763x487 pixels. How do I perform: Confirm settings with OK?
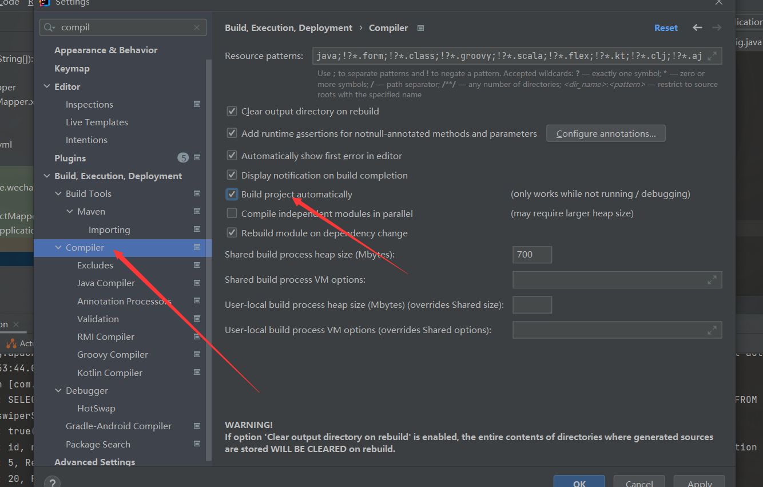tap(579, 482)
